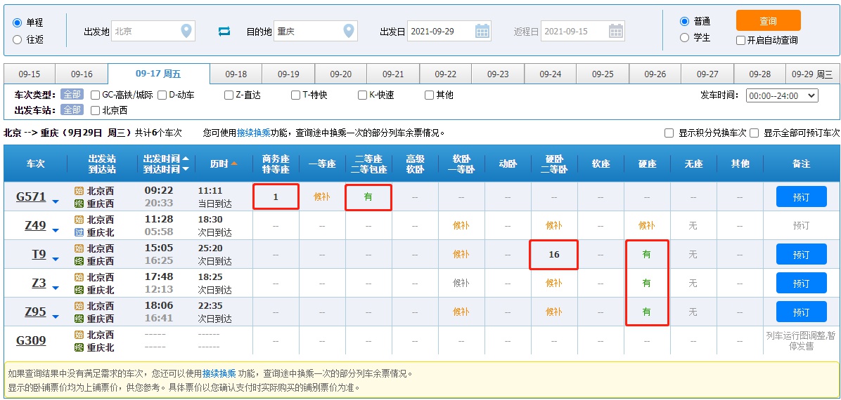The height and width of the screenshot is (400, 841).
Task: Enable the GC-高铁/城际 train type checkbox
Action: click(x=95, y=95)
